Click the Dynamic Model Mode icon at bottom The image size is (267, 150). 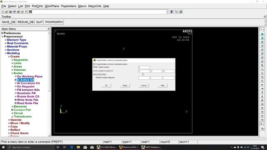(262, 129)
